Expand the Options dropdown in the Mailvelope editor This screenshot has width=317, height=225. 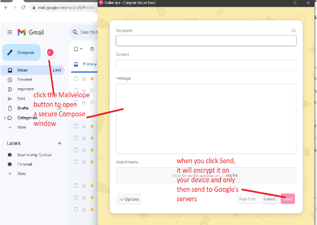click(129, 199)
